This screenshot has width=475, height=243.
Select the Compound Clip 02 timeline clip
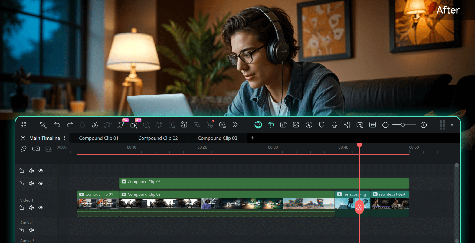coord(227,204)
